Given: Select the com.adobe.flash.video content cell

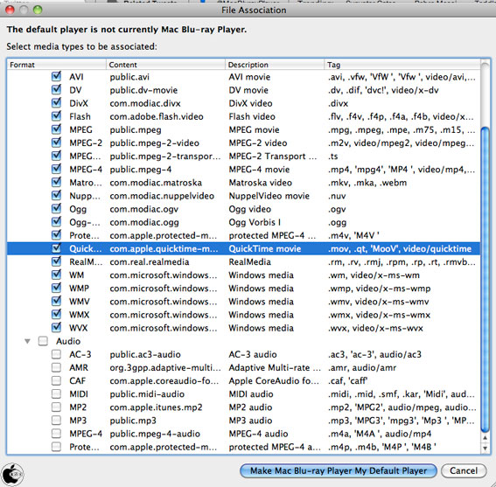Looking at the screenshot, I should (x=157, y=116).
